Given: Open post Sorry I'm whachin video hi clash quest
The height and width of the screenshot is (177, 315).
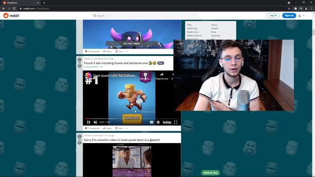Looking at the screenshot, I should click(122, 140).
